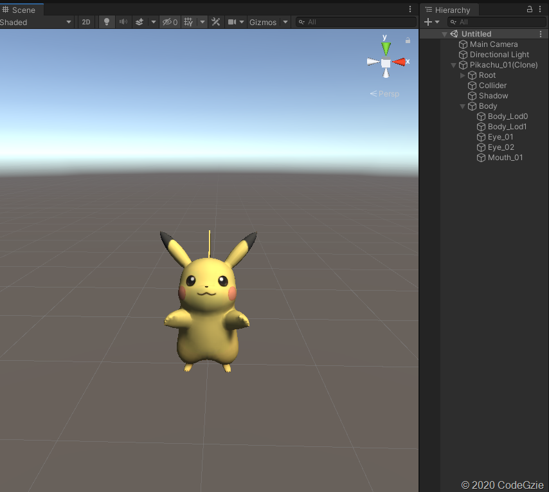Select Mouth_01 object
This screenshot has width=549, height=492.
[x=505, y=158]
